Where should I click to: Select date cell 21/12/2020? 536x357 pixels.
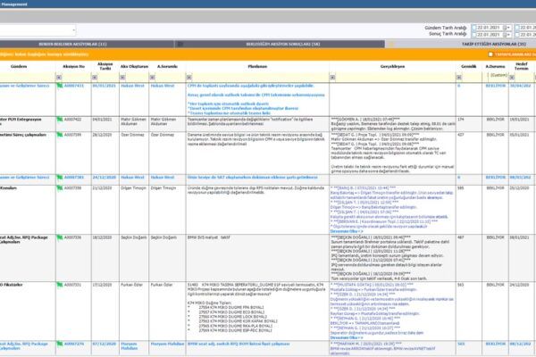102,188
